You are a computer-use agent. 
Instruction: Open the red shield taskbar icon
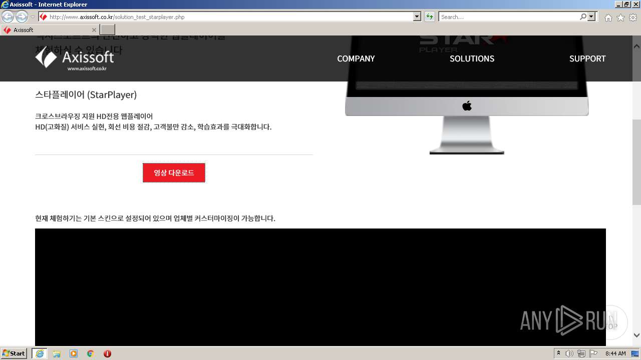click(x=107, y=353)
